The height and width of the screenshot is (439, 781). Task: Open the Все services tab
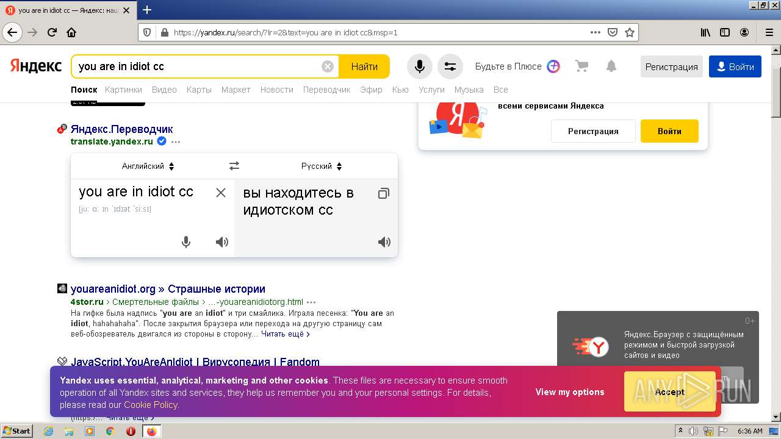(x=501, y=90)
